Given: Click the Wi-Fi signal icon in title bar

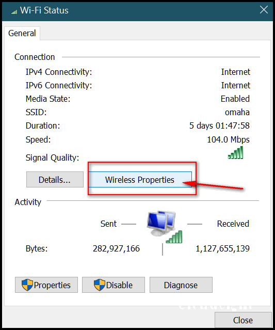Looking at the screenshot, I should tap(14, 12).
